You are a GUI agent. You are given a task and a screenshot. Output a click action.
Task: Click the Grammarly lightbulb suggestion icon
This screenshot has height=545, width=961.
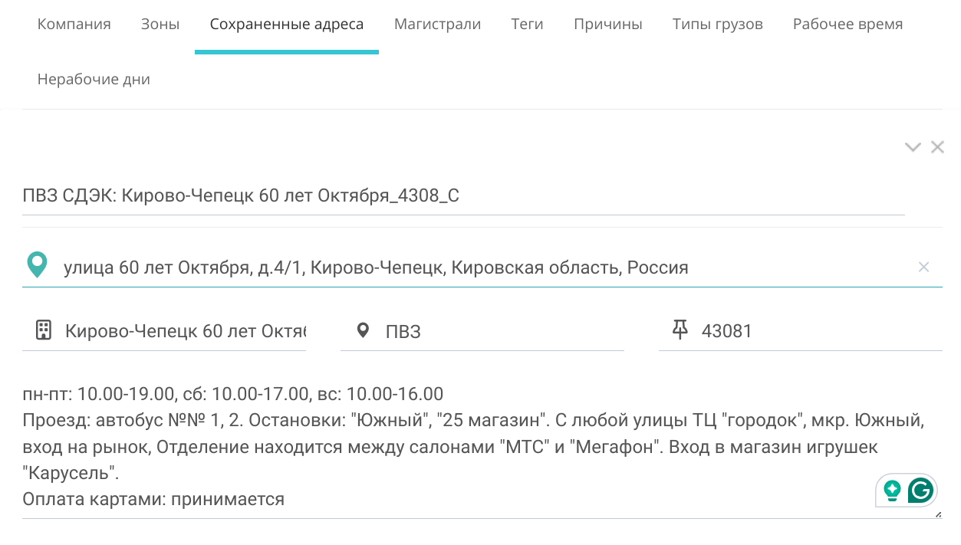(892, 490)
